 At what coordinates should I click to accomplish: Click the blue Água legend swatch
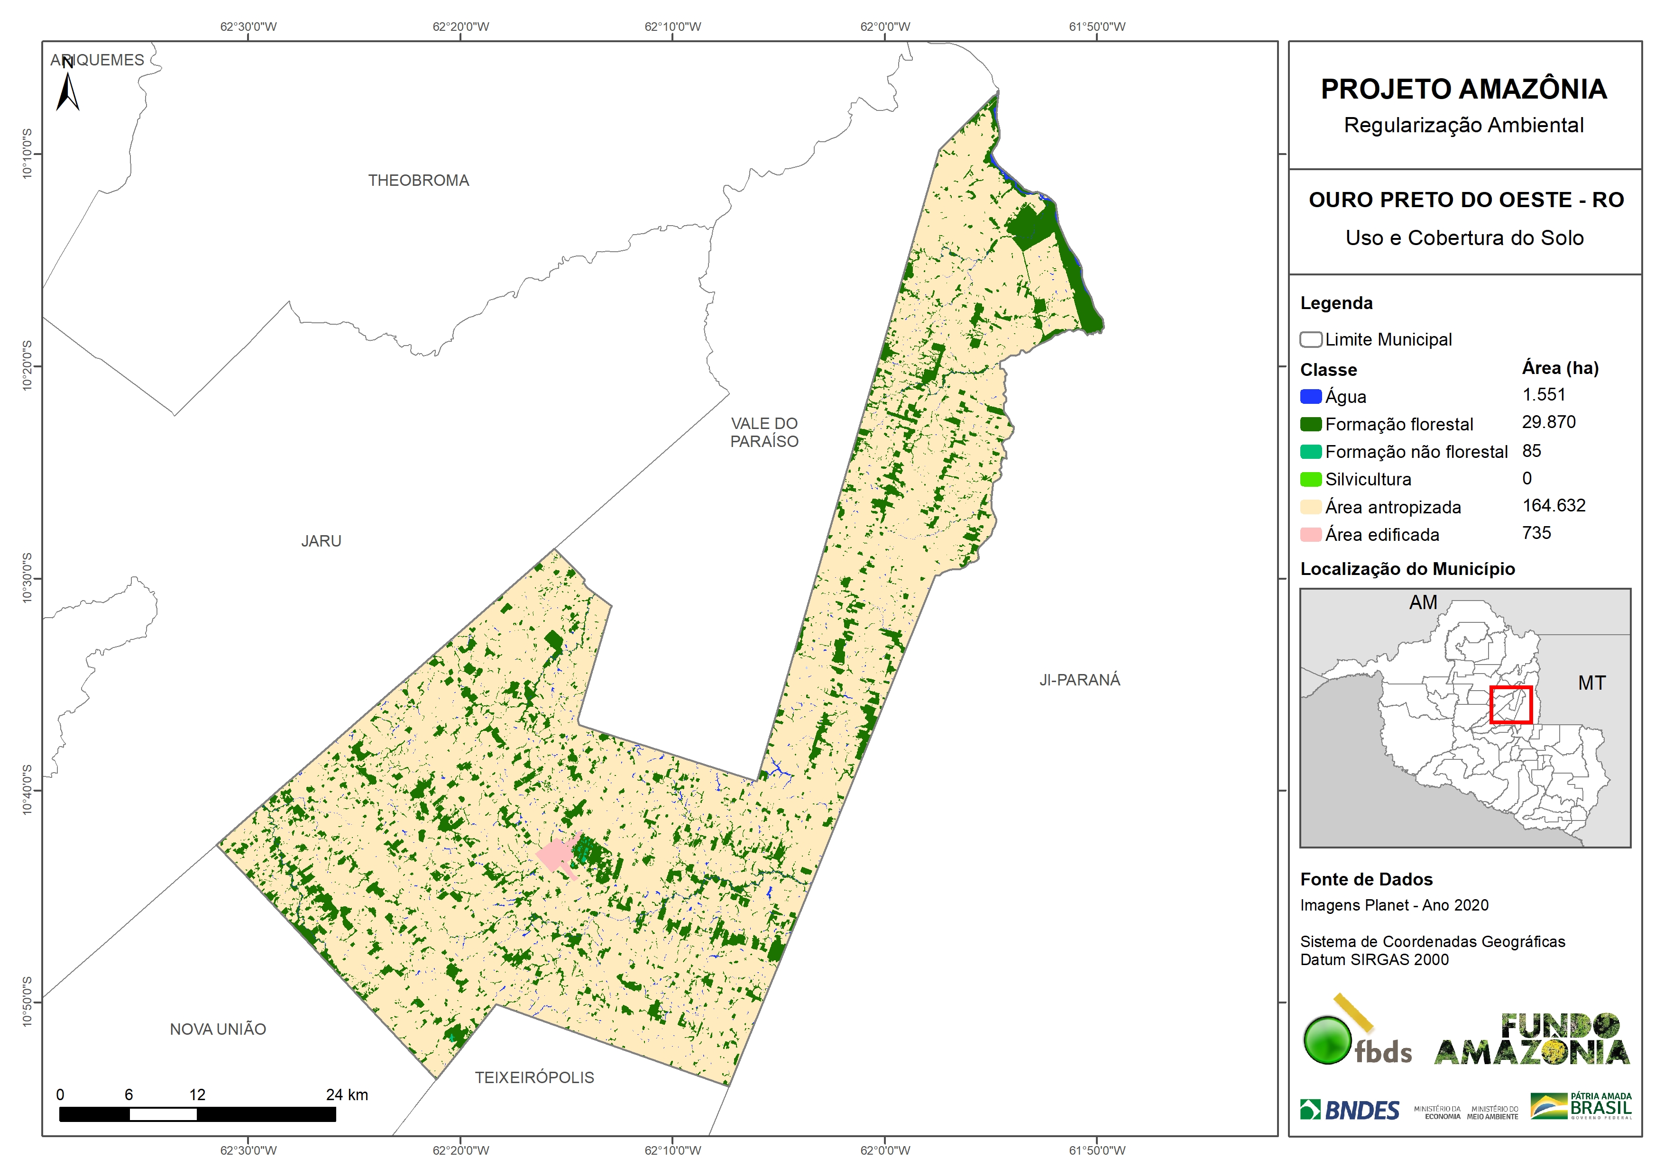tap(1310, 396)
